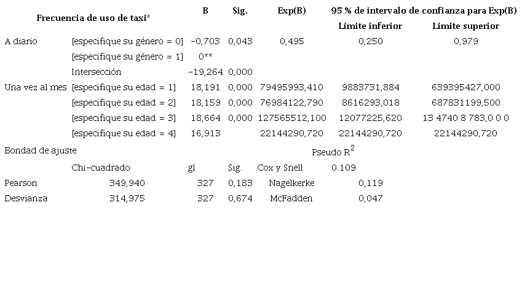The height and width of the screenshot is (302, 522).
Task: Click the 'McFadden' label
Action: point(291,198)
